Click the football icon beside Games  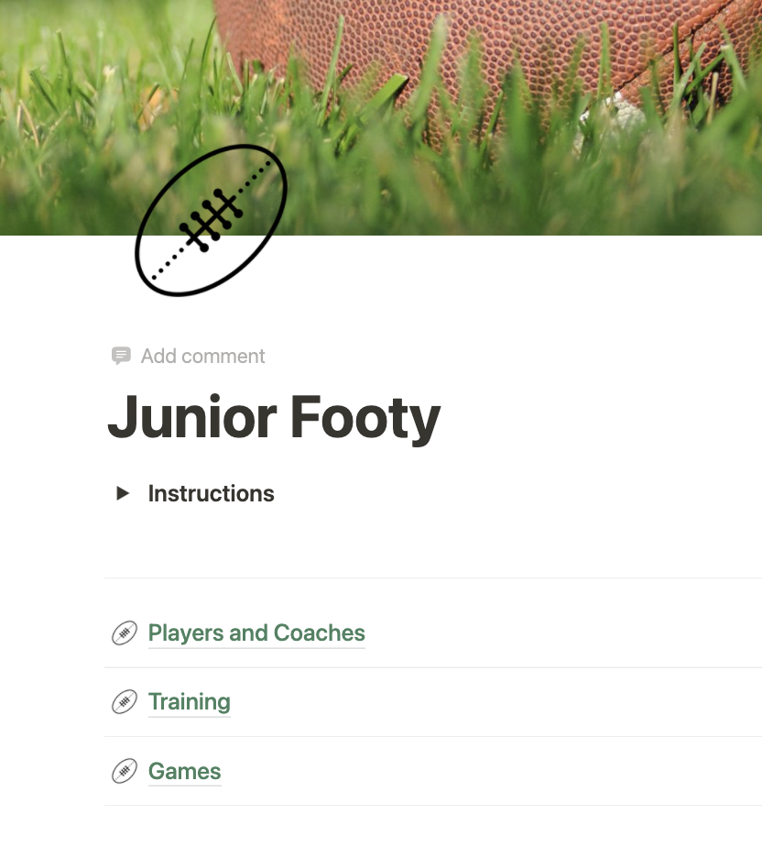(x=125, y=772)
